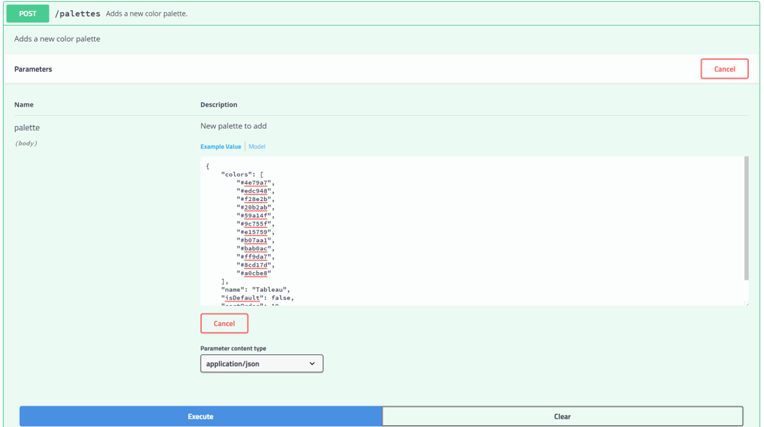764x427 pixels.
Task: Open the Parameter content type dropdown
Action: point(261,364)
